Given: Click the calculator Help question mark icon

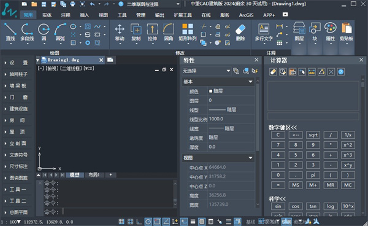Looking at the screenshot, I should pos(341,72).
